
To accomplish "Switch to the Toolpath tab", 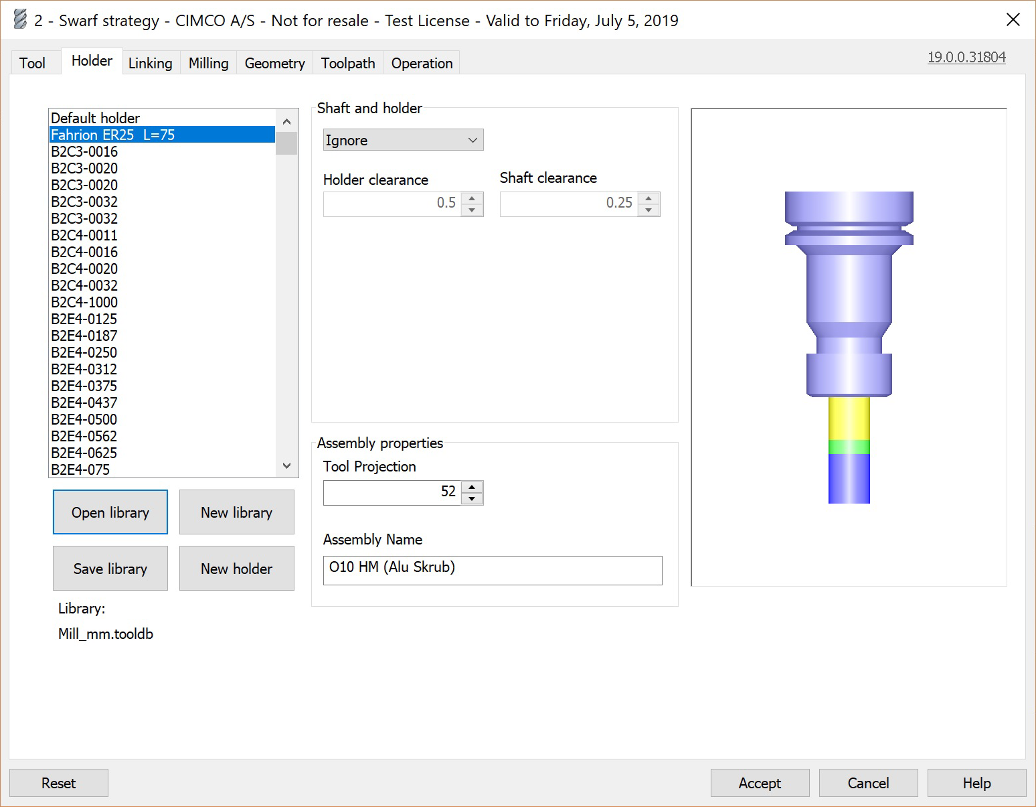I will tap(347, 63).
